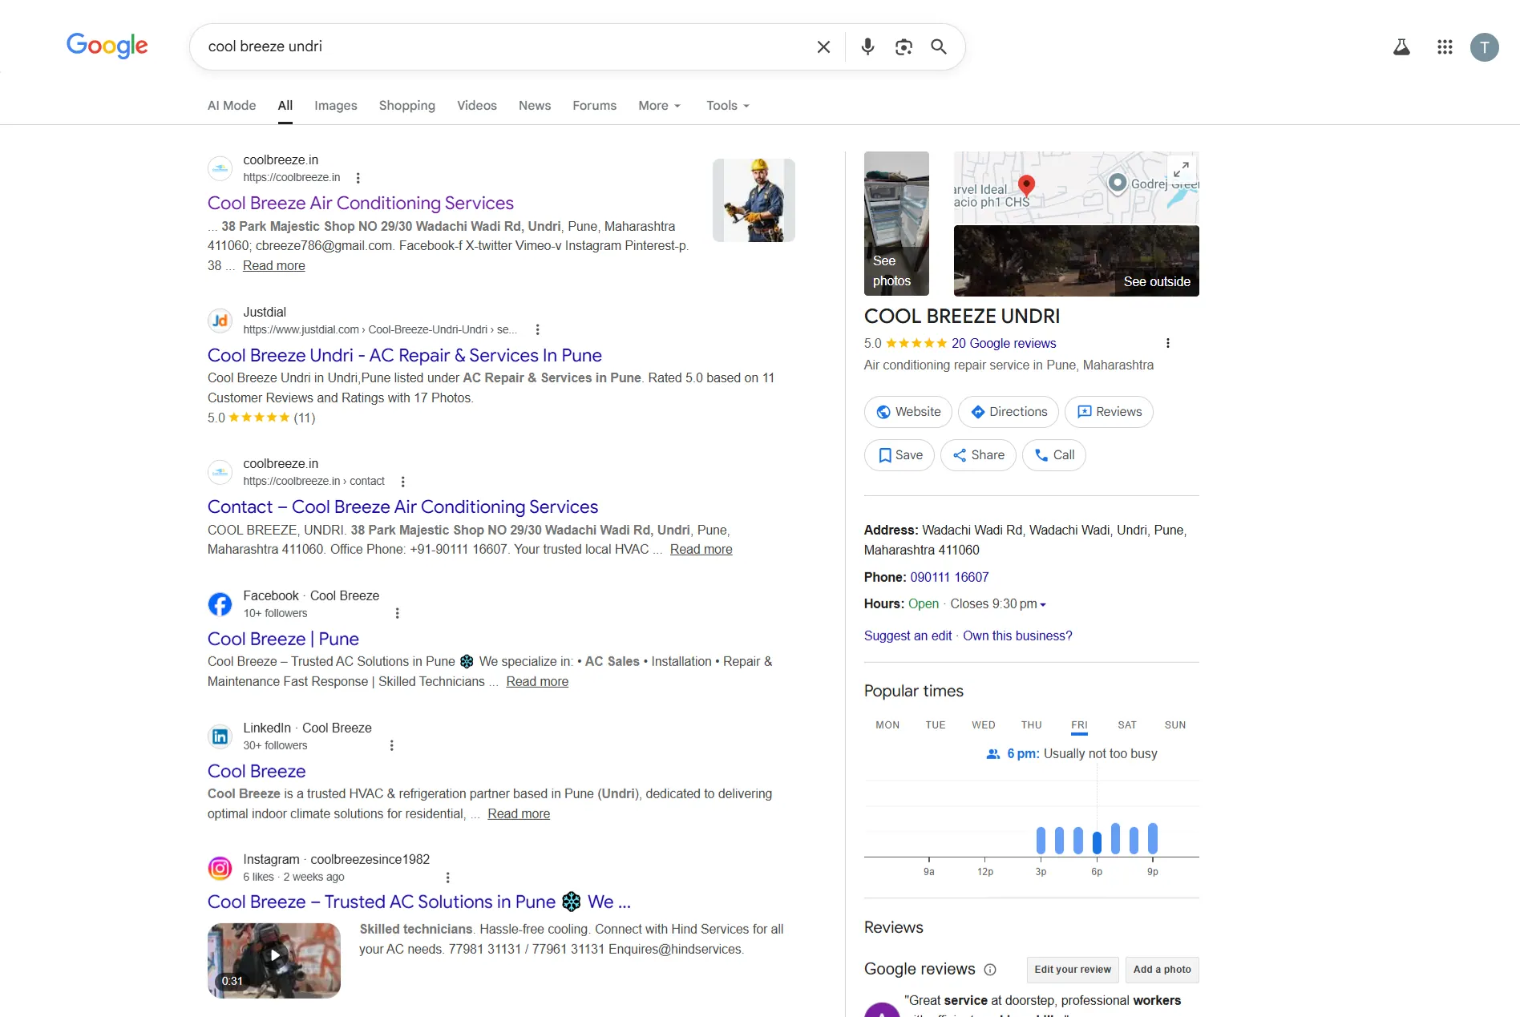
Task: Click the Facebook favicon
Action: (220, 604)
